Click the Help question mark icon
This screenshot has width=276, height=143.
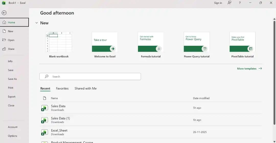[x=240, y=3]
